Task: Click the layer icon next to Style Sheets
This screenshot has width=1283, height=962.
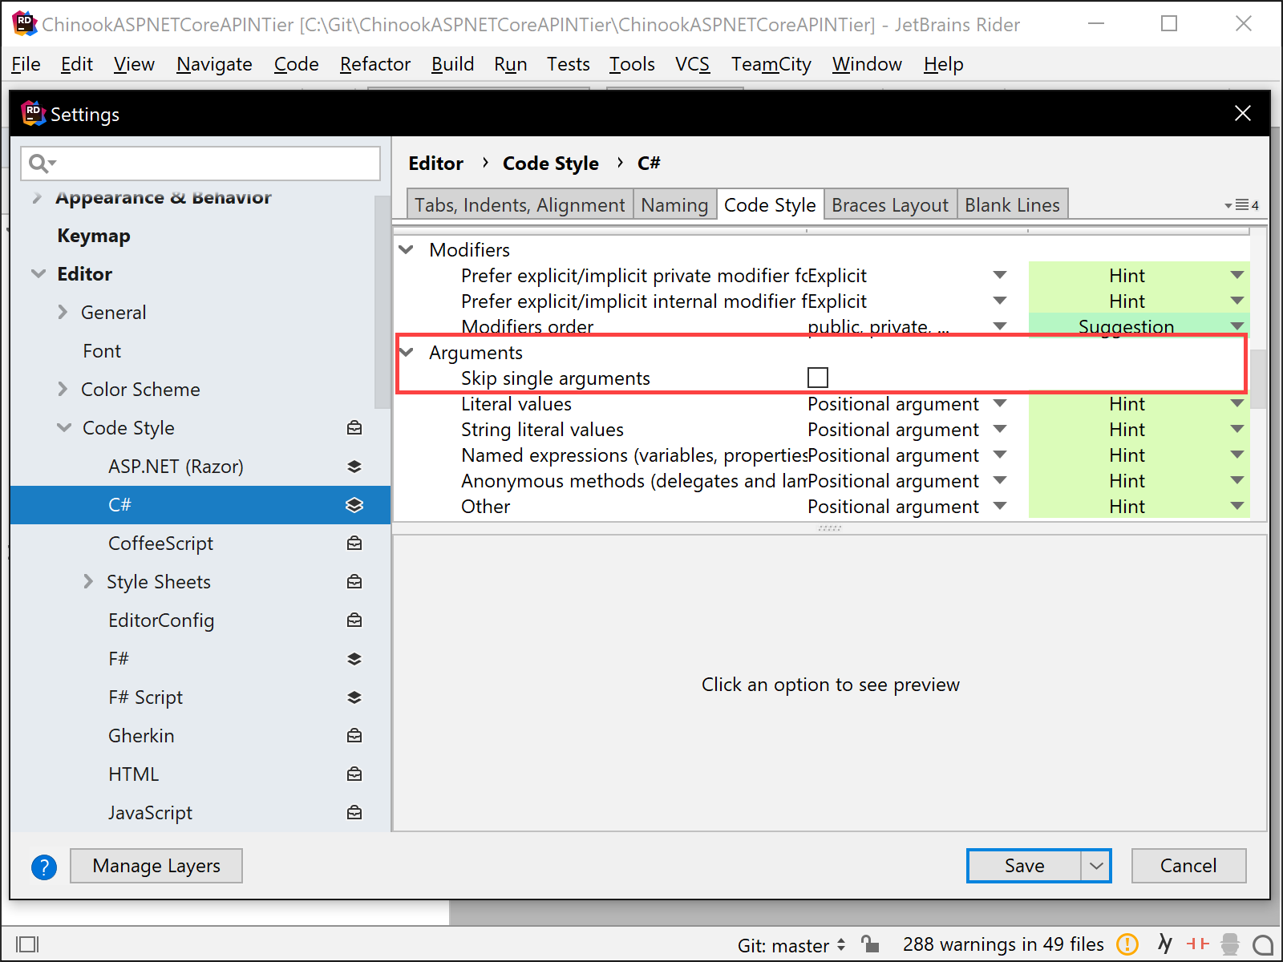Action: [354, 582]
